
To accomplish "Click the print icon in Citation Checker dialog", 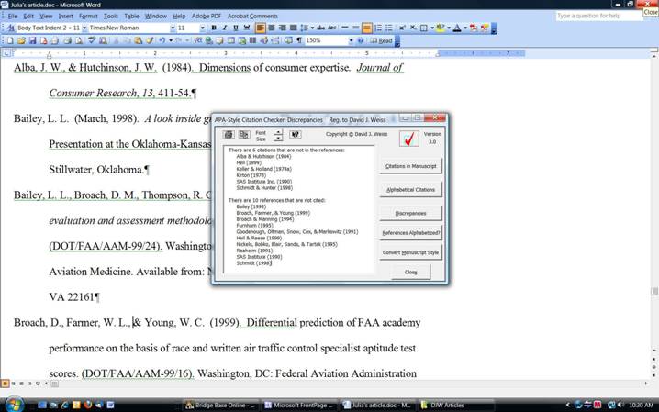I will [229, 134].
